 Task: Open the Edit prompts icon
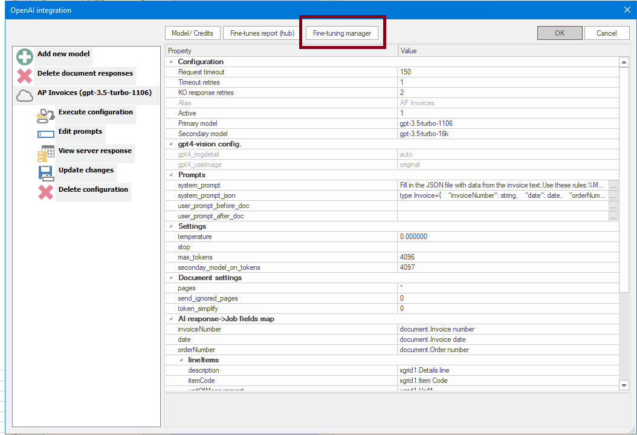(46, 134)
